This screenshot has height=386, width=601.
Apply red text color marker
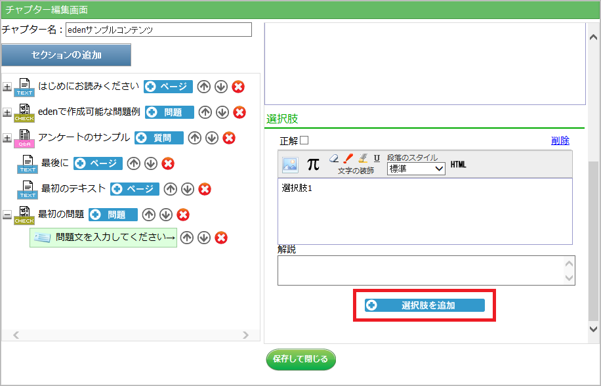(x=348, y=158)
